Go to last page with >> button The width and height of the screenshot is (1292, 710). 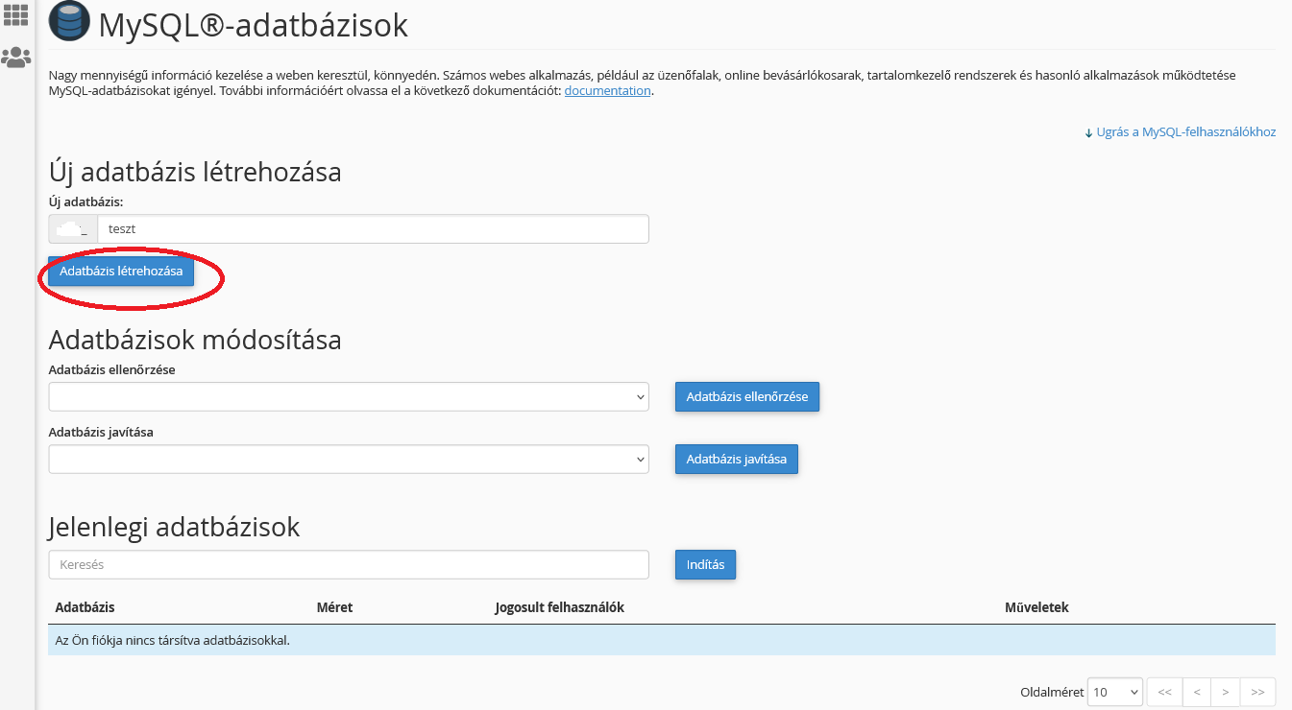click(1257, 692)
